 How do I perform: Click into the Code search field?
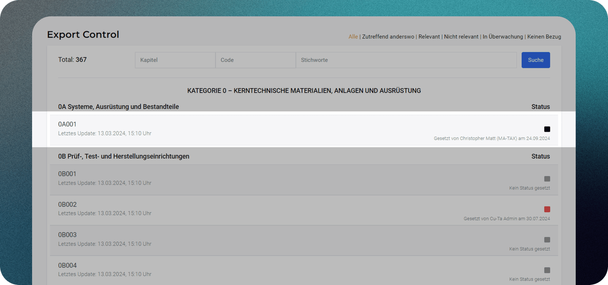tap(255, 60)
